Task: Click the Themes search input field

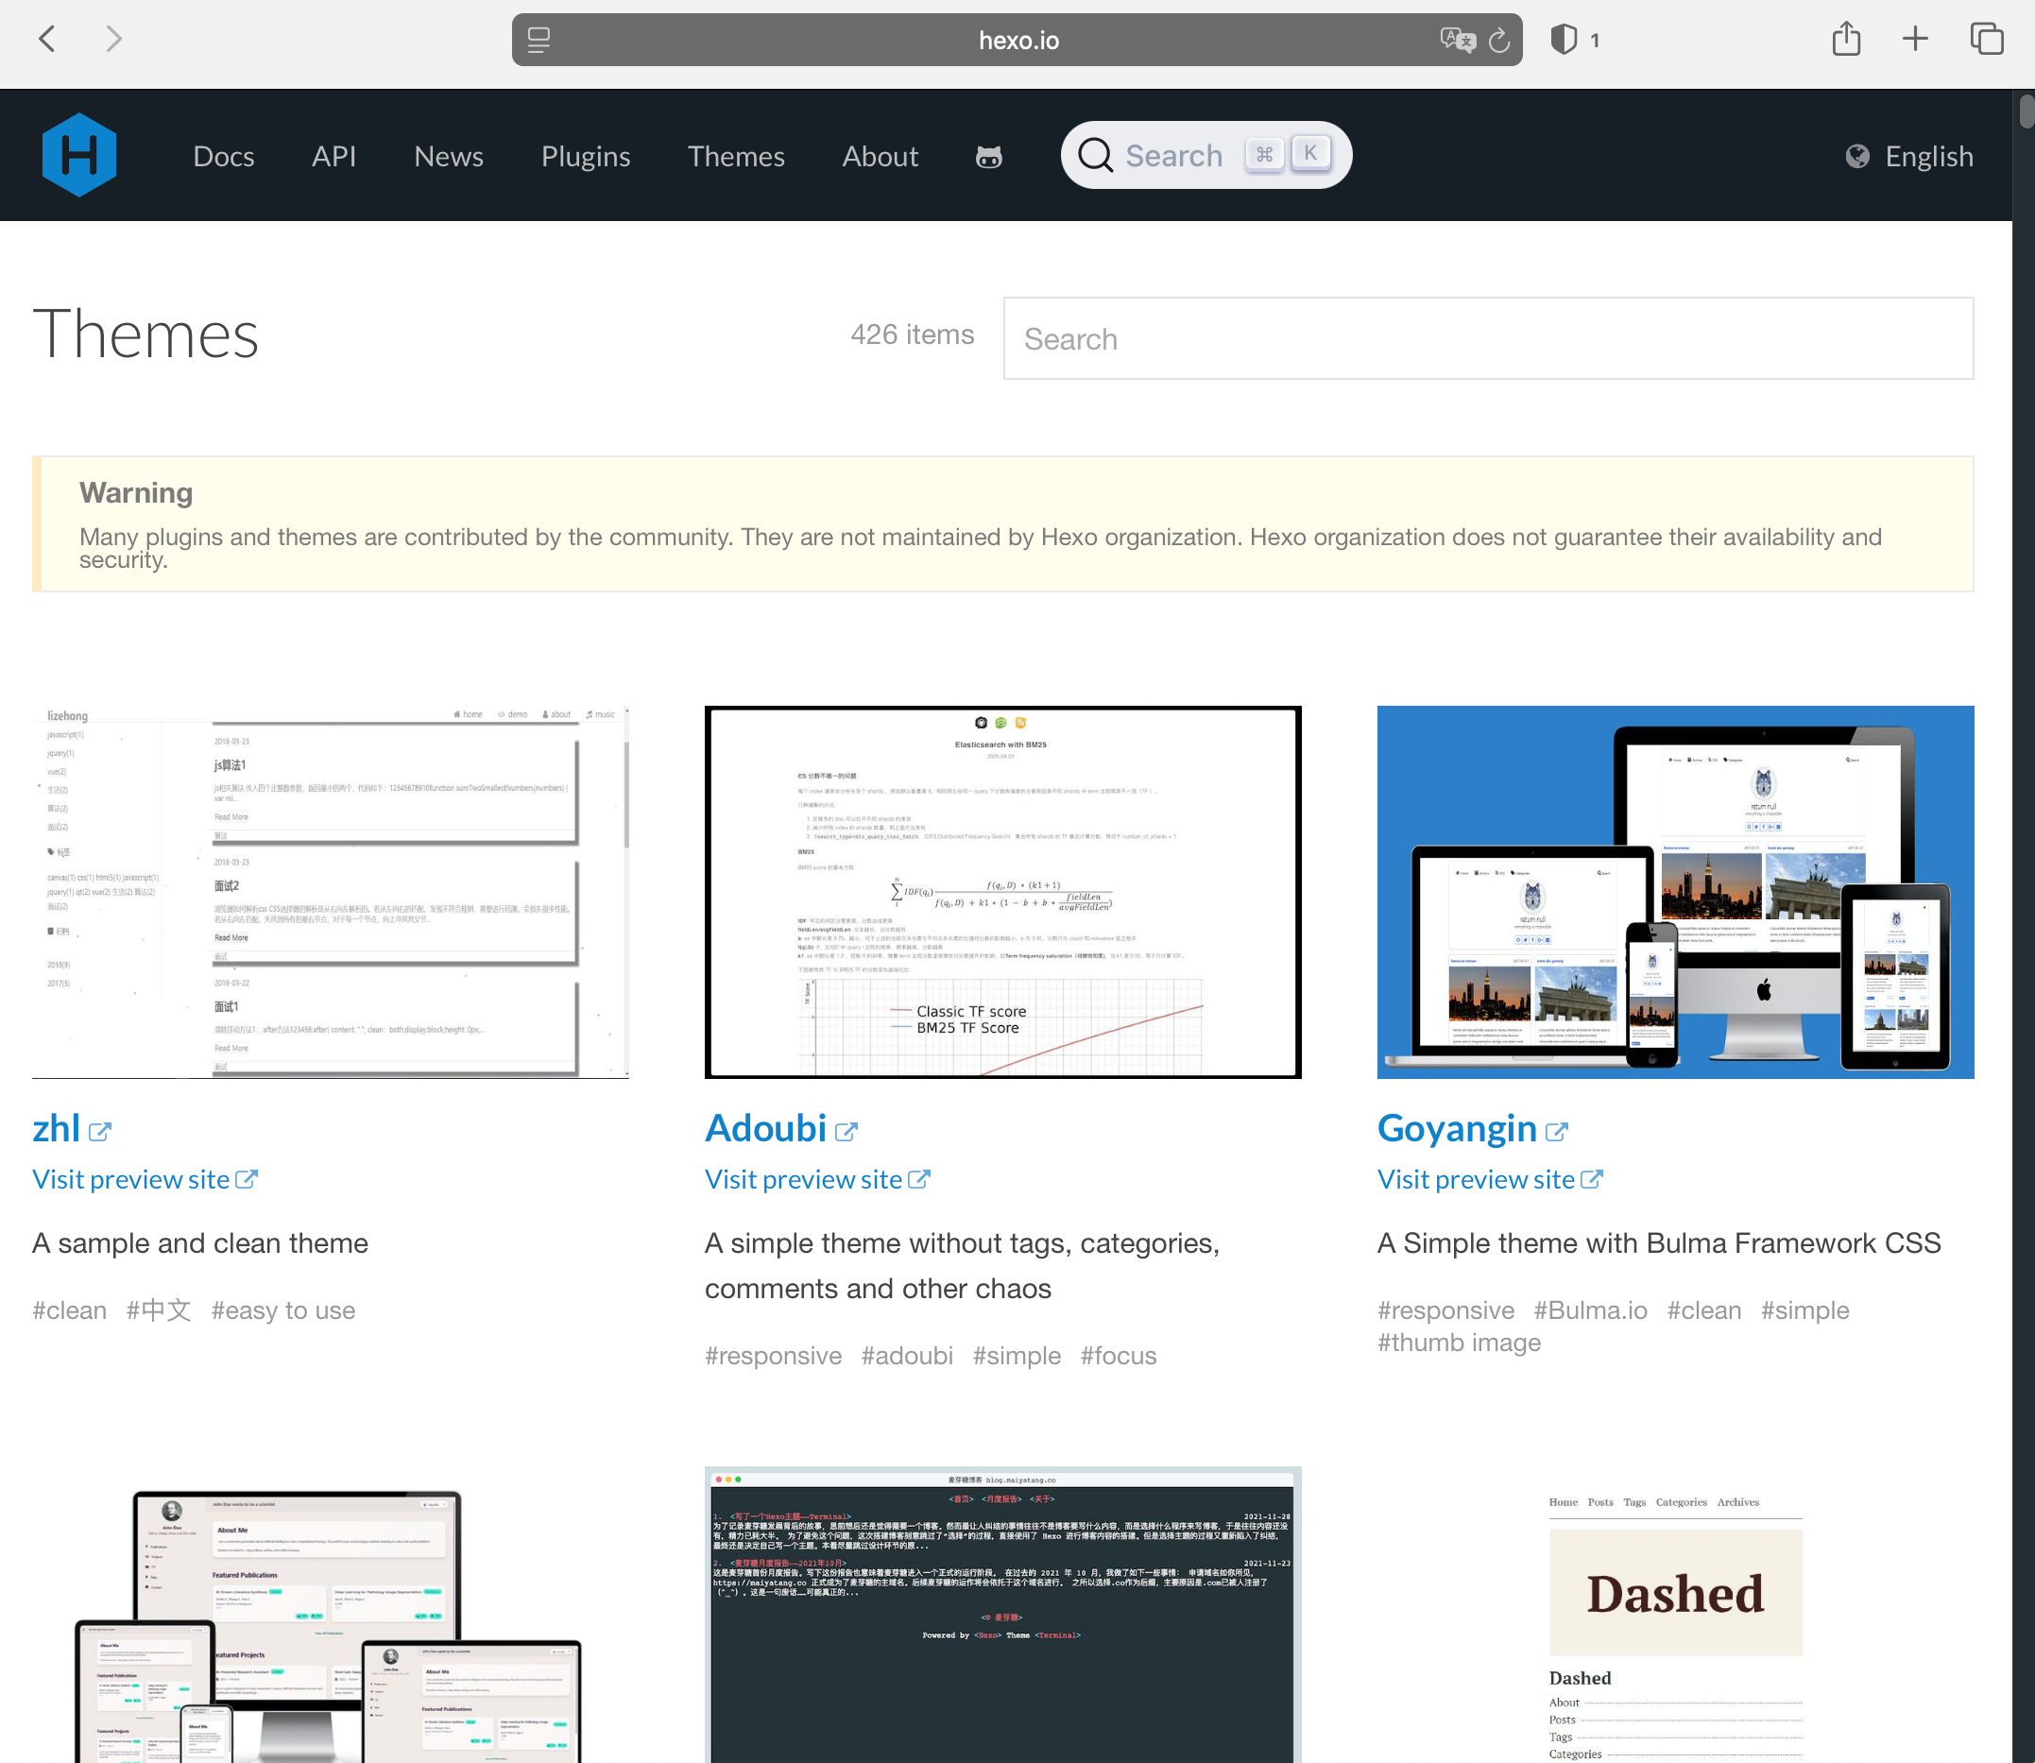Action: (1487, 338)
